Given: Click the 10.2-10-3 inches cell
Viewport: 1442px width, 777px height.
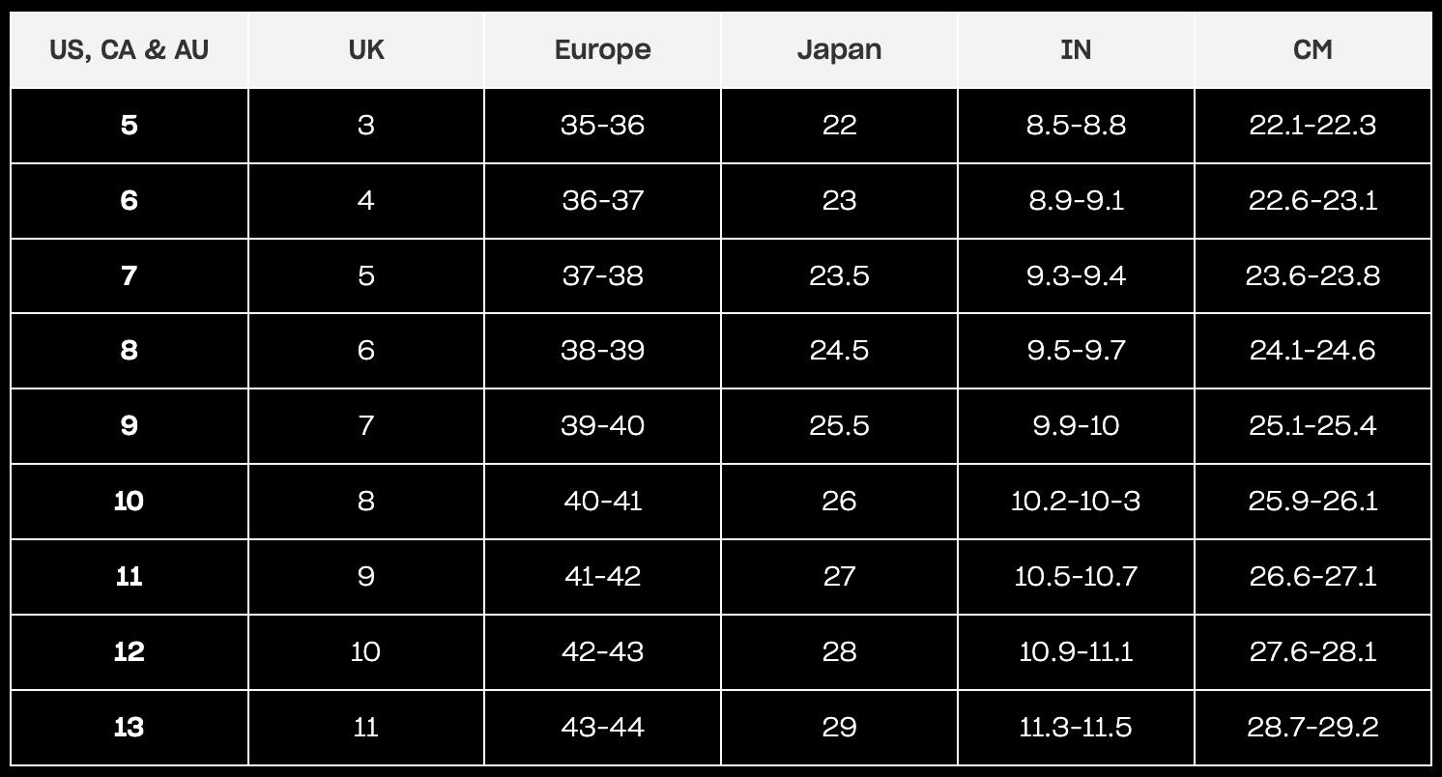Looking at the screenshot, I should point(1076,502).
